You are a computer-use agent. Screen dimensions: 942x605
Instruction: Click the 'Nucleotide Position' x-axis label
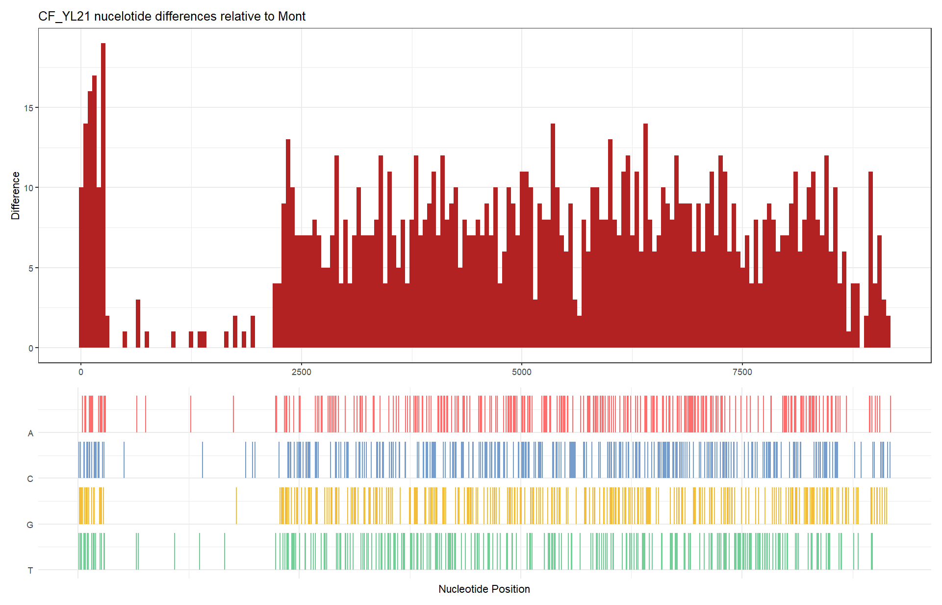484,589
